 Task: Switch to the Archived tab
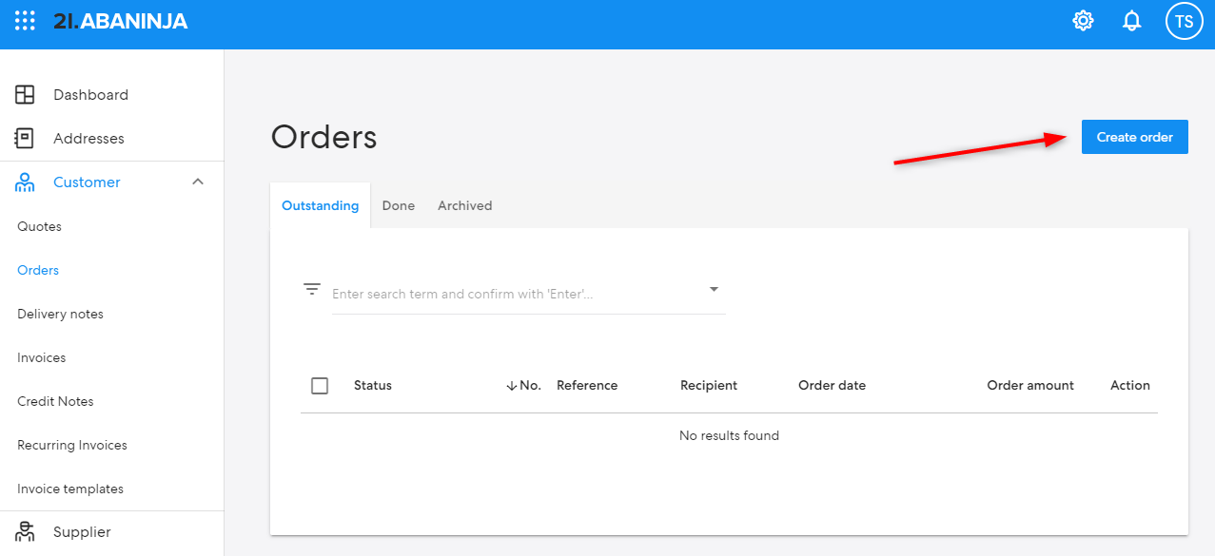tap(465, 205)
